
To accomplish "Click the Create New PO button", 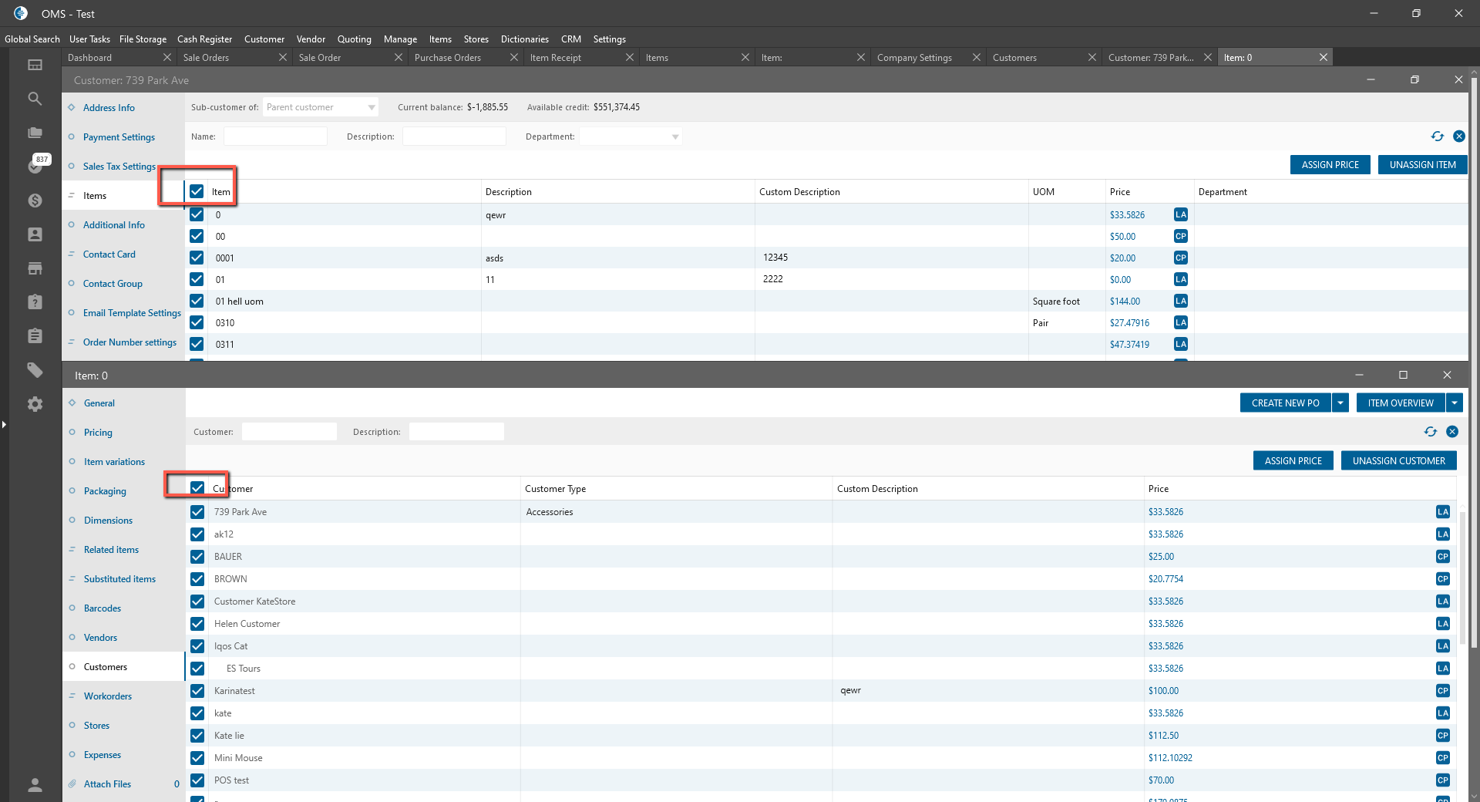I will (1285, 403).
